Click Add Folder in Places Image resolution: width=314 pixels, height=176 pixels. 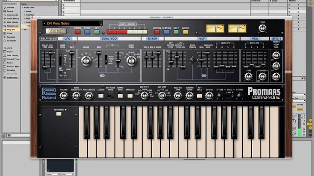point(13,77)
